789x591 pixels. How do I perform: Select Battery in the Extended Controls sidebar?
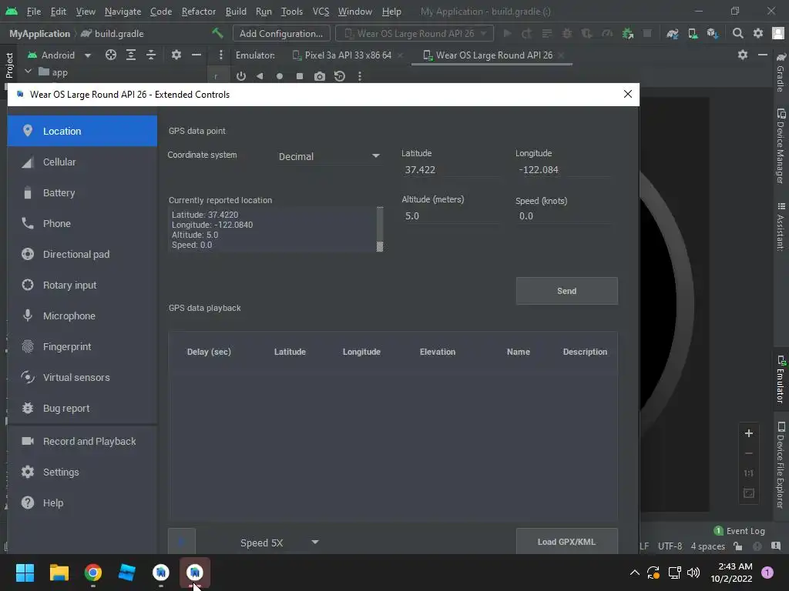(x=82, y=192)
